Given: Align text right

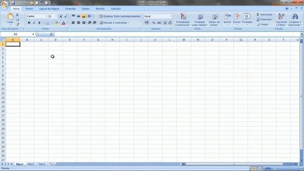Looking at the screenshot, I should pos(84,23).
